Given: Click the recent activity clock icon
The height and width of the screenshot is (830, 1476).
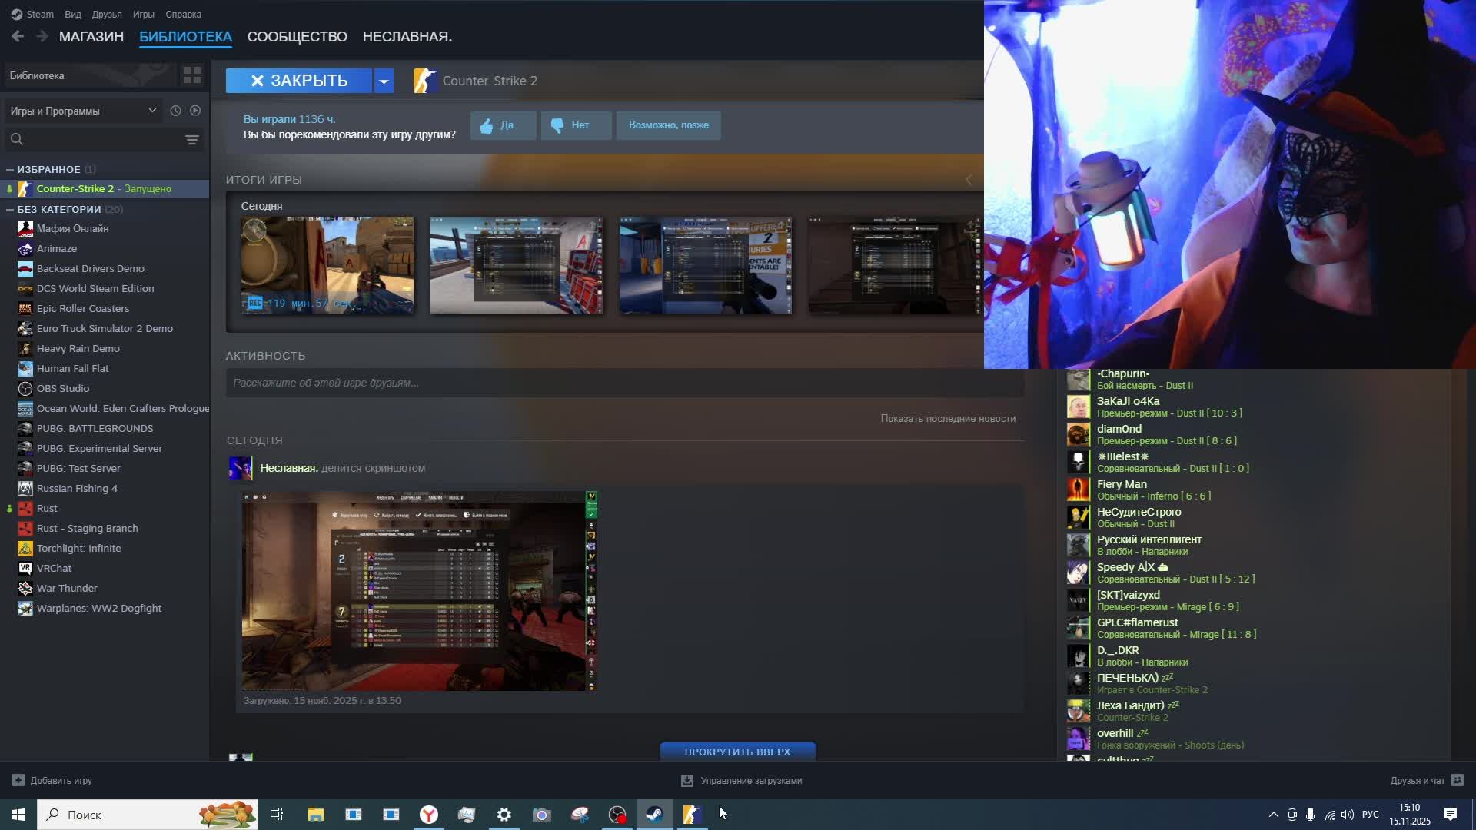Looking at the screenshot, I should (175, 111).
